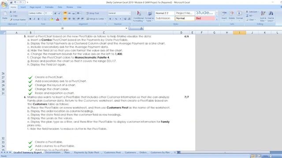This screenshot has width=282, height=158.
Task: Expand the cell styles gallery
Action: pyautogui.click(x=217, y=19)
